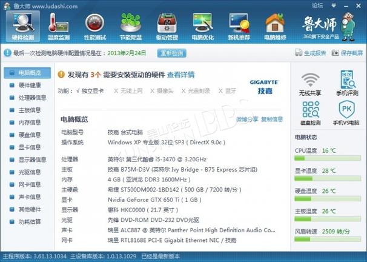Click the 显卡温度 progress bar
This screenshot has height=262, width=367.
[328, 178]
